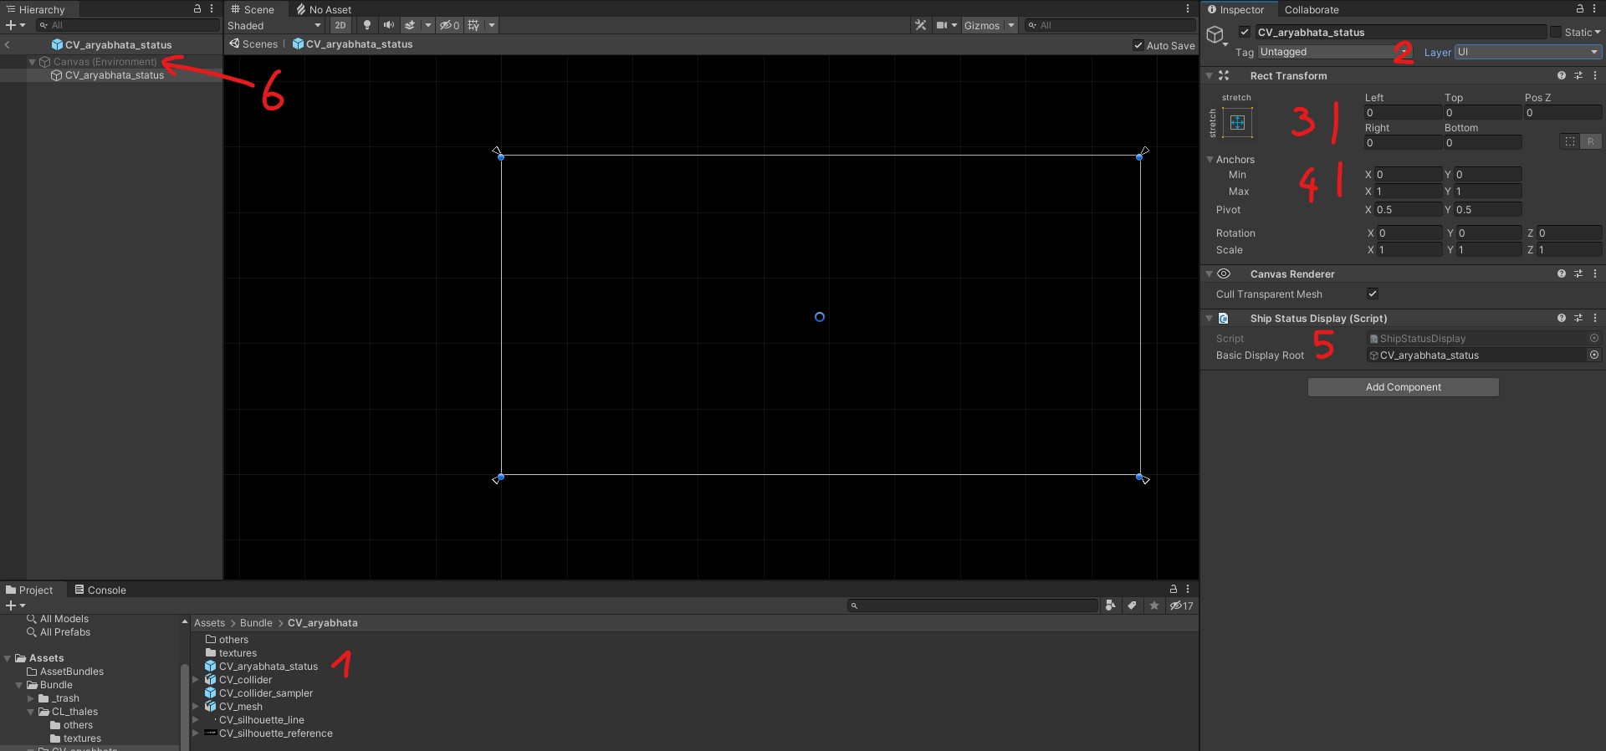Viewport: 1606px width, 751px height.
Task: Collapse the Rect Transform component
Action: 1210,76
